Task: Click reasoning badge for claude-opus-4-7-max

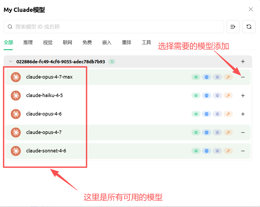Action: 217,77
